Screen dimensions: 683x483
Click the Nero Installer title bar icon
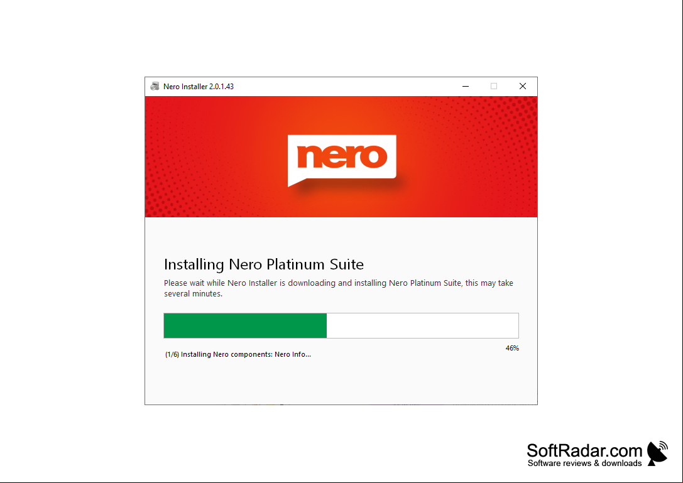click(x=155, y=86)
